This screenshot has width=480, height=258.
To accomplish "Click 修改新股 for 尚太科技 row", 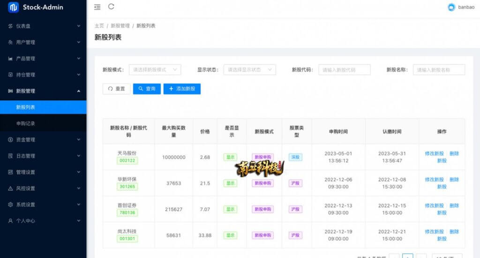I will pos(434,232).
